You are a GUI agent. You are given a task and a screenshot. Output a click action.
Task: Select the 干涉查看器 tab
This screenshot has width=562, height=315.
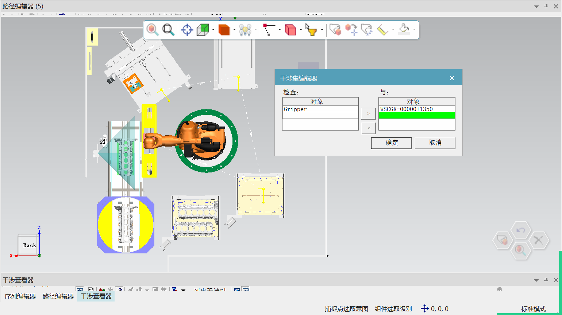point(96,296)
